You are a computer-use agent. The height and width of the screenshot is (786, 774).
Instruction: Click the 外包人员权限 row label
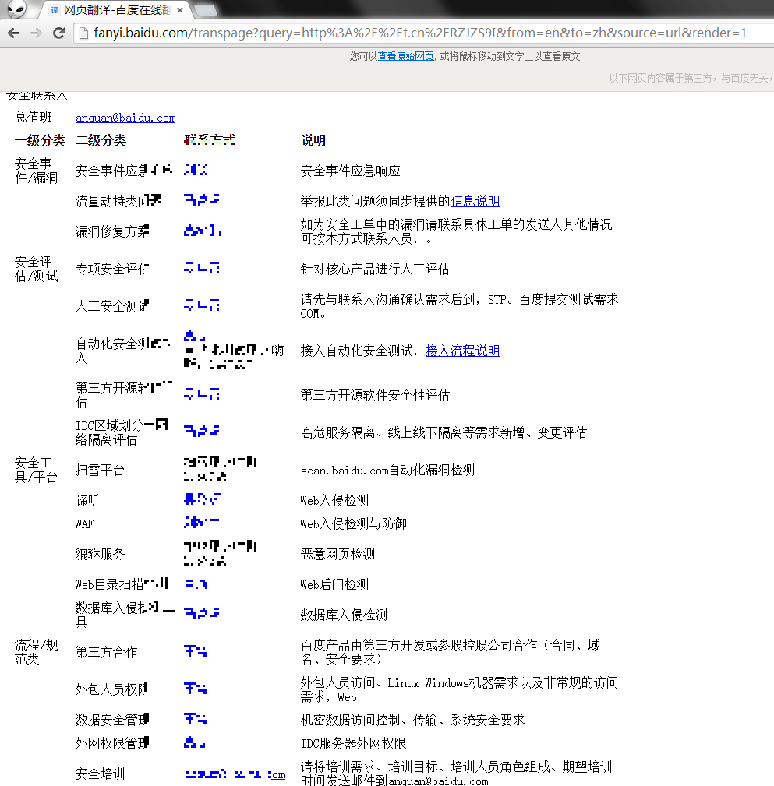111,689
